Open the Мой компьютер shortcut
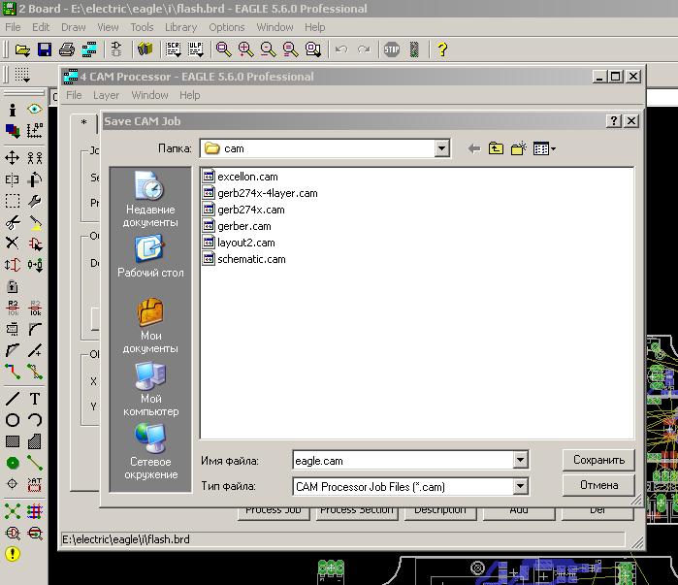This screenshot has height=585, width=678. 150,389
